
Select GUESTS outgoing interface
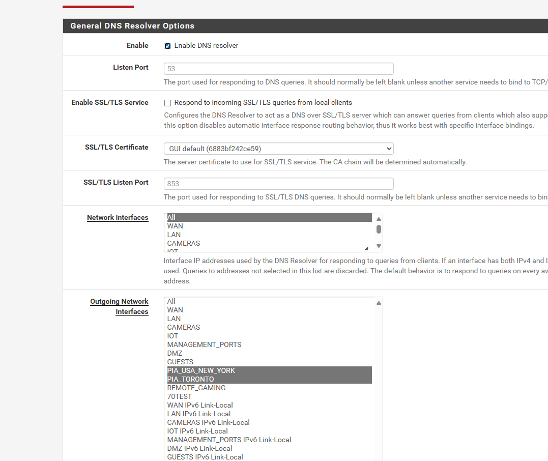click(x=270, y=362)
